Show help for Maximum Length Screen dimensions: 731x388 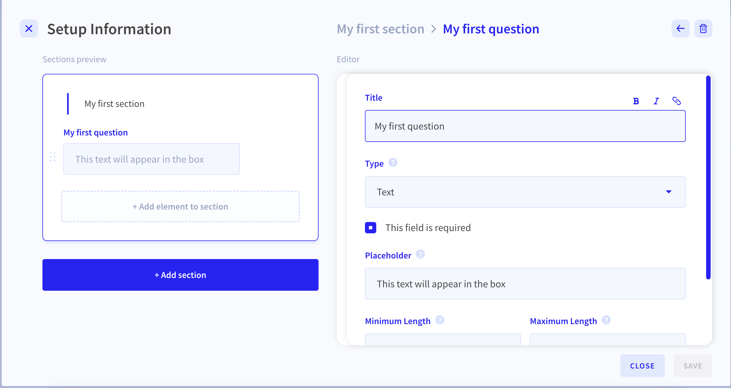606,320
